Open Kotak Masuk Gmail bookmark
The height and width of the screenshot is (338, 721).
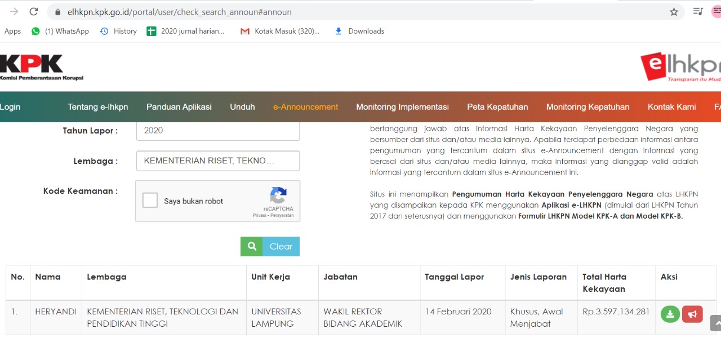(280, 32)
